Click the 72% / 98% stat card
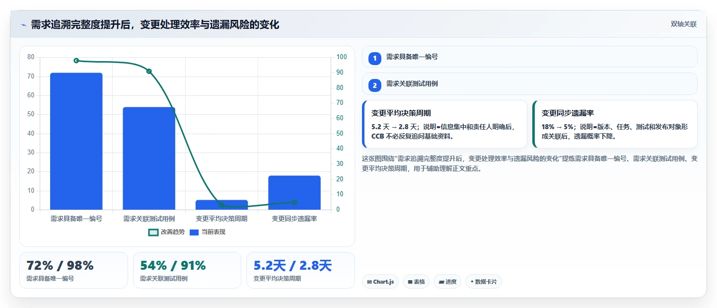717x308 pixels. tap(73, 270)
